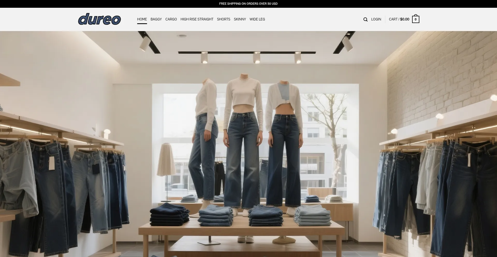Browse the HIGH RISE STRAIGHT category
The image size is (497, 257).
point(197,19)
